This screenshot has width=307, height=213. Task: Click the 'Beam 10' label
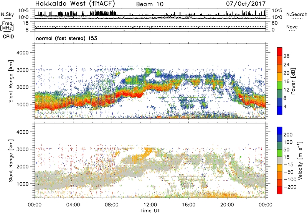[x=150, y=4]
